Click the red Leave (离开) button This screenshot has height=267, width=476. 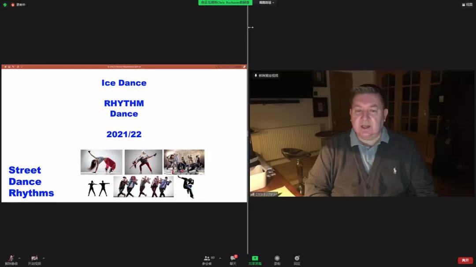[x=465, y=260]
